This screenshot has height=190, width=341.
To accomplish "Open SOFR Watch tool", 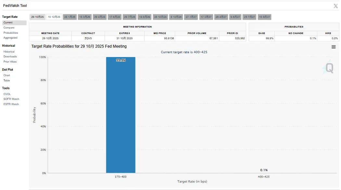I will click(11, 99).
